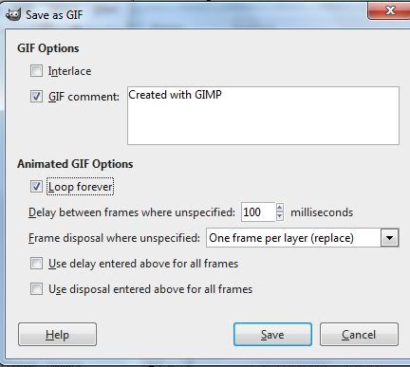The height and width of the screenshot is (367, 410).
Task: Open the Frame disposal dropdown arrow
Action: [389, 238]
